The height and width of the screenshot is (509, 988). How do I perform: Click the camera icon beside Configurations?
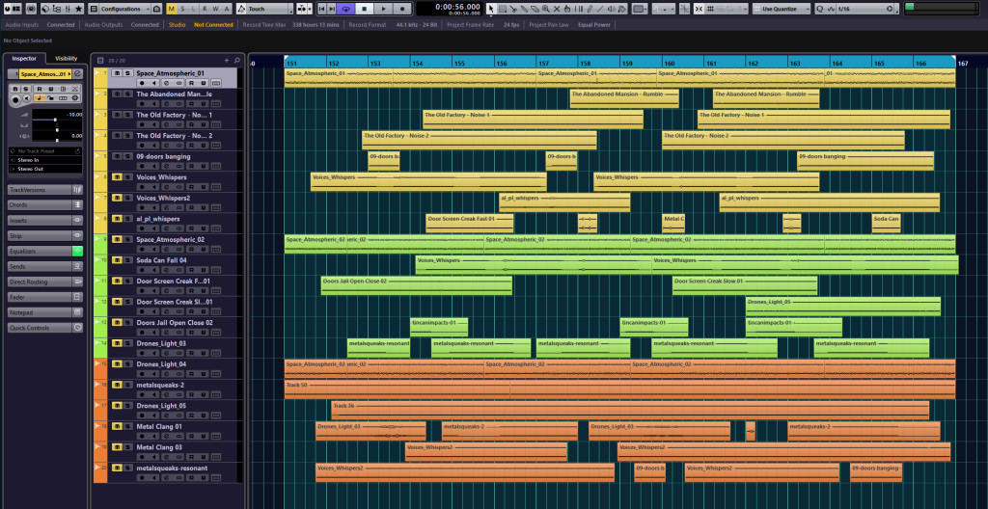tap(156, 9)
